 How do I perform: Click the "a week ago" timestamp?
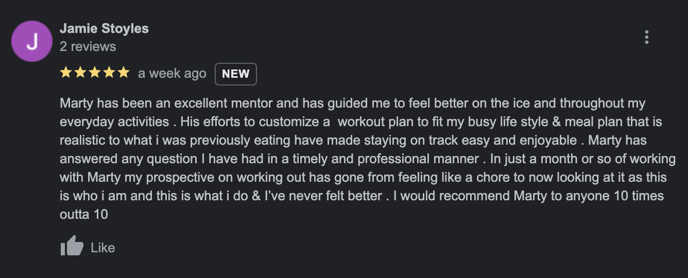point(172,74)
